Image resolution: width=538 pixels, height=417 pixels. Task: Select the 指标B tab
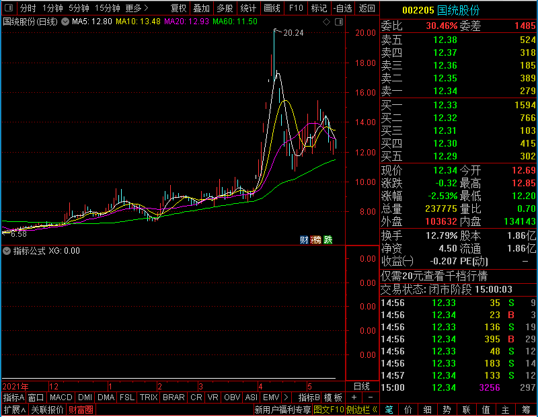pyautogui.click(x=309, y=397)
